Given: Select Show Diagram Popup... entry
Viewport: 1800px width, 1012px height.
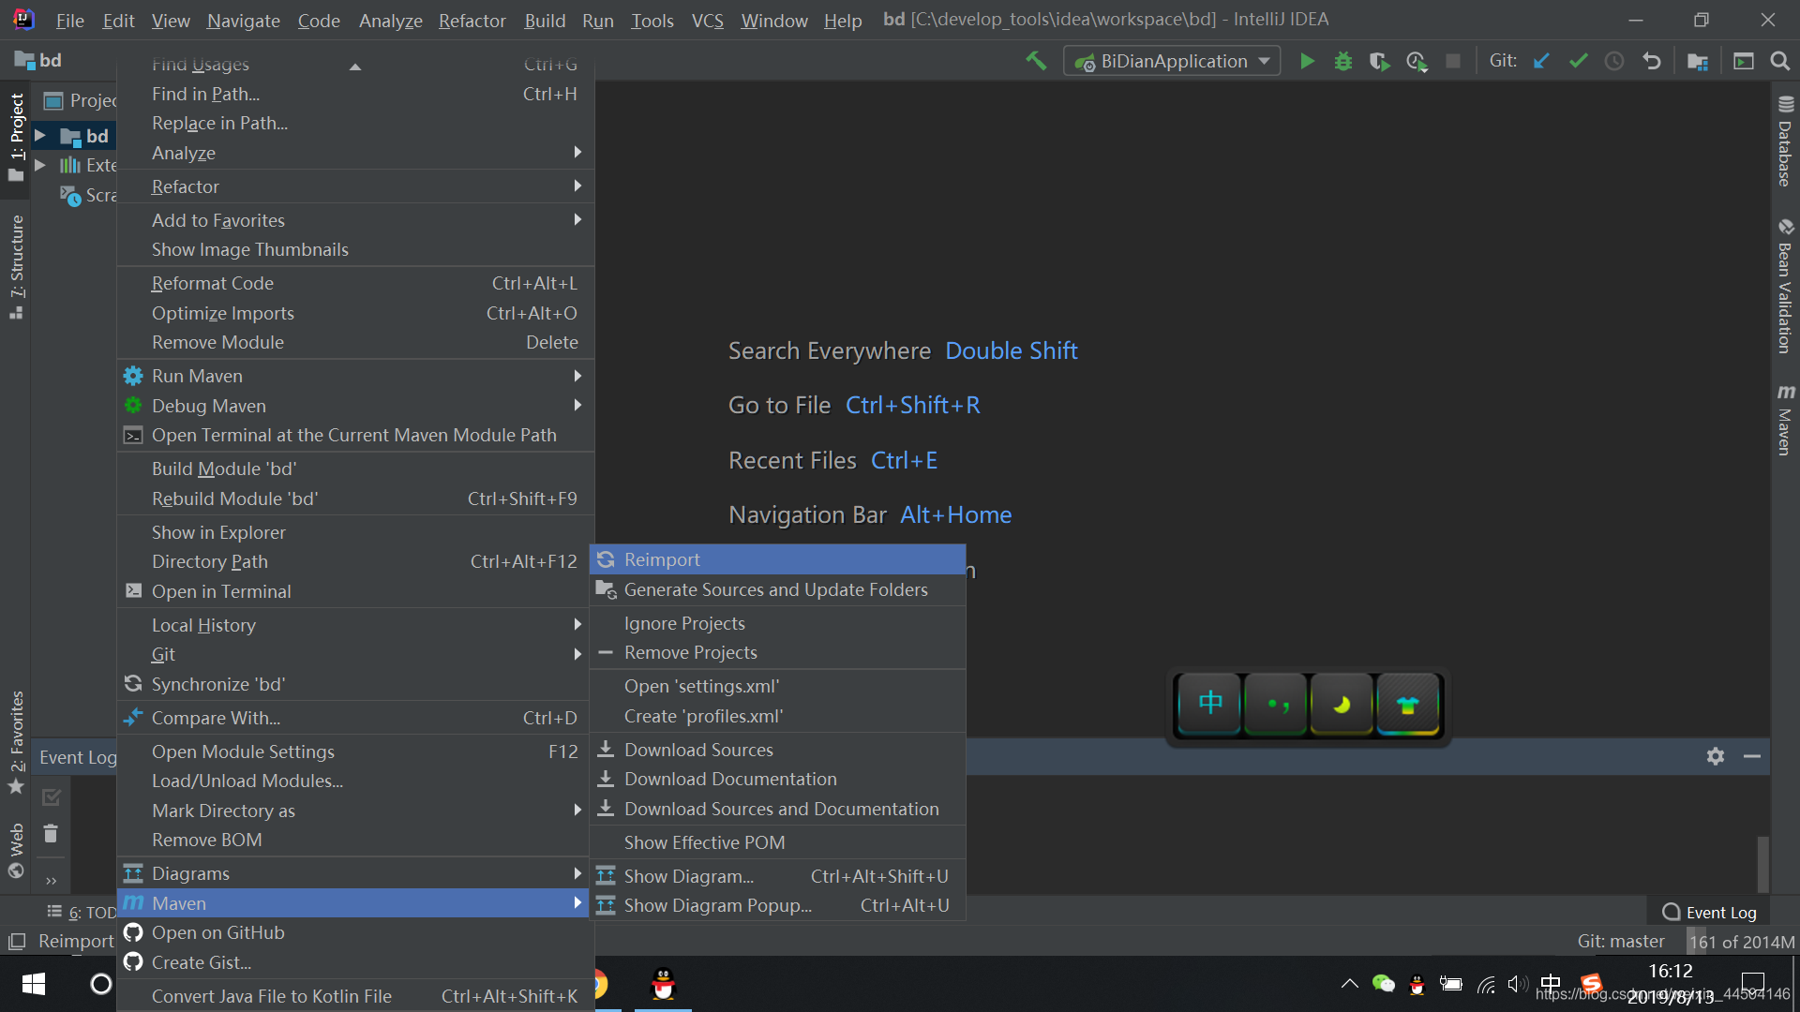Looking at the screenshot, I should pos(777,905).
